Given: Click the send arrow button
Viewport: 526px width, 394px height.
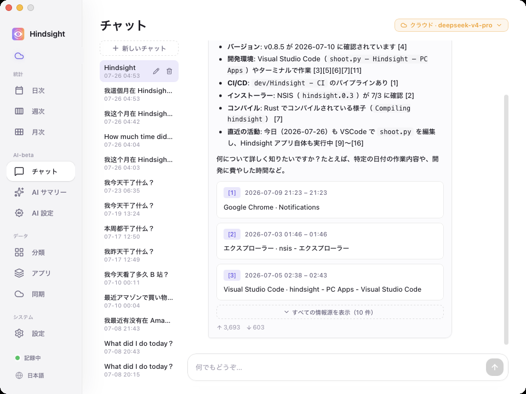Looking at the screenshot, I should coord(494,367).
